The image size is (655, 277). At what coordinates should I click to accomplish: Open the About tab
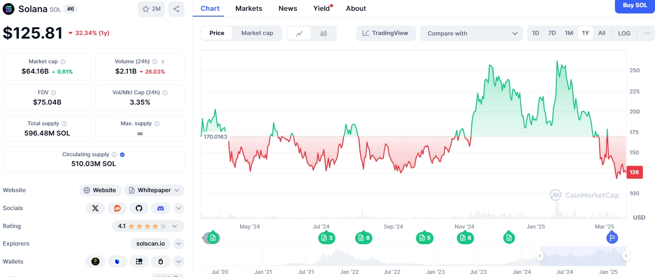(356, 9)
